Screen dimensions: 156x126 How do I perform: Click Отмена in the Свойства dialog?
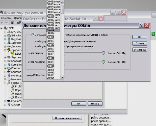pos(95,104)
